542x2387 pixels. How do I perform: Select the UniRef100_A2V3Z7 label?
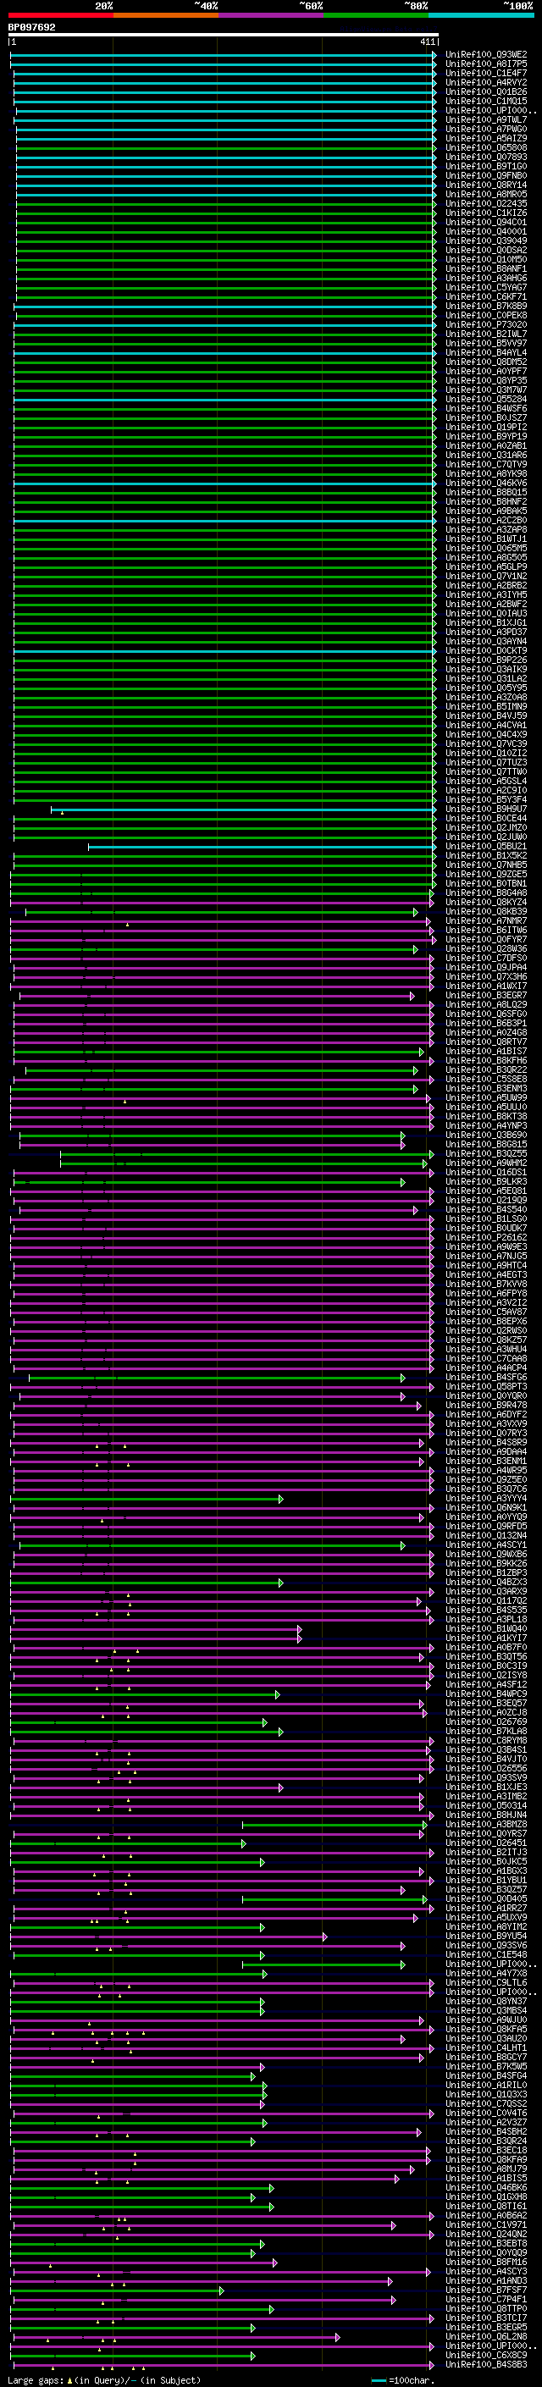click(x=486, y=2122)
